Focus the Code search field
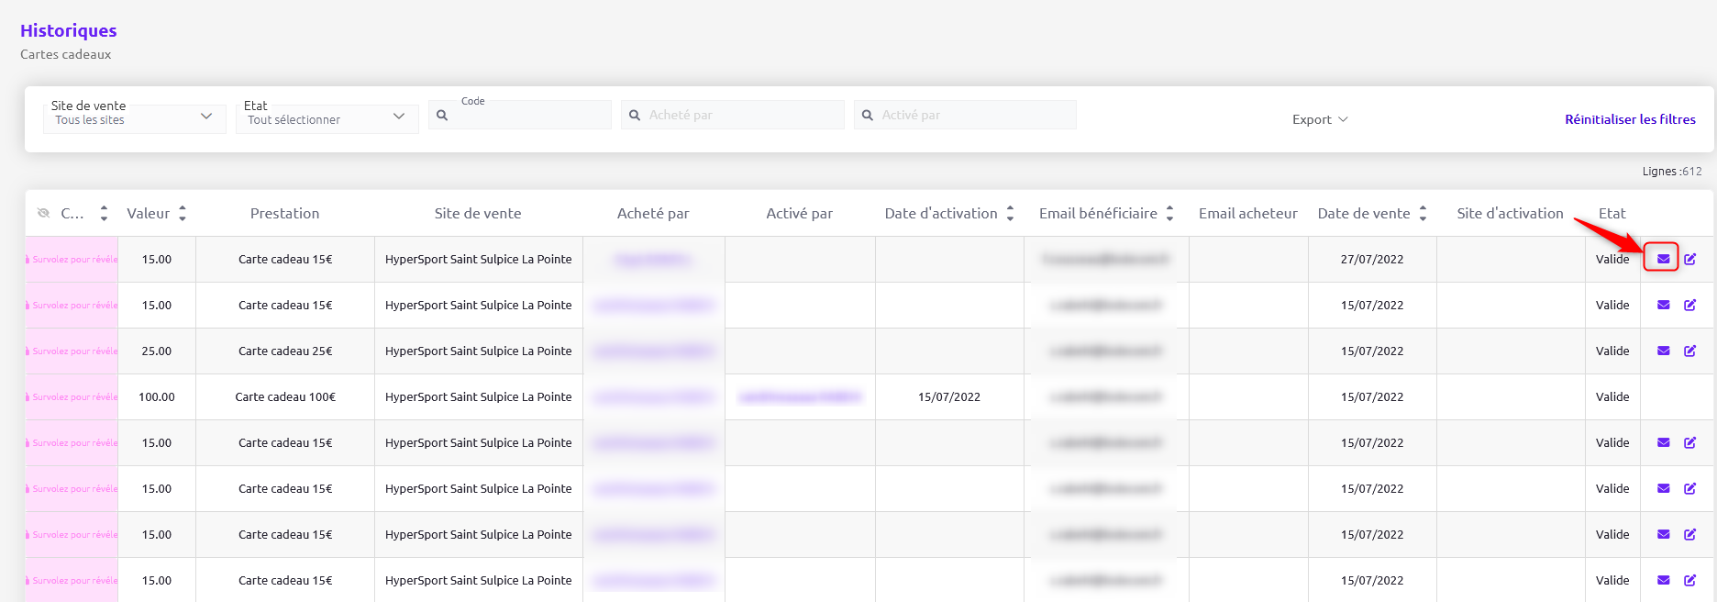1717x602 pixels. click(x=520, y=115)
